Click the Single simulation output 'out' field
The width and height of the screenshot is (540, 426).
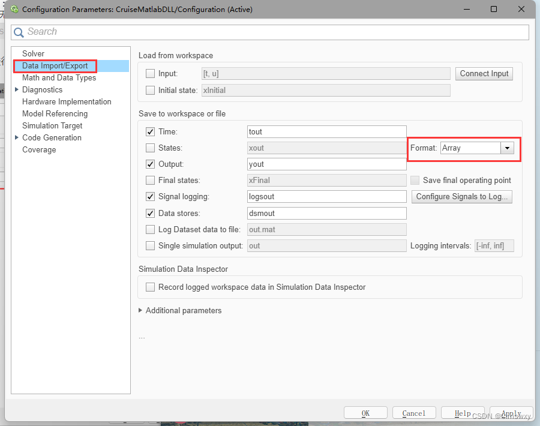click(x=327, y=245)
